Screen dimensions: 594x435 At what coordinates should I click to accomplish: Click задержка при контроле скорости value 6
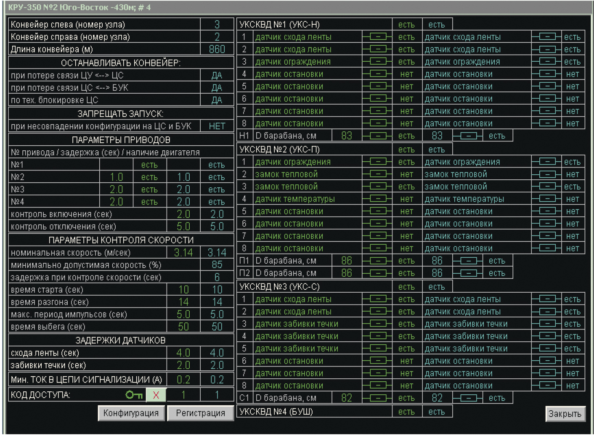[217, 278]
